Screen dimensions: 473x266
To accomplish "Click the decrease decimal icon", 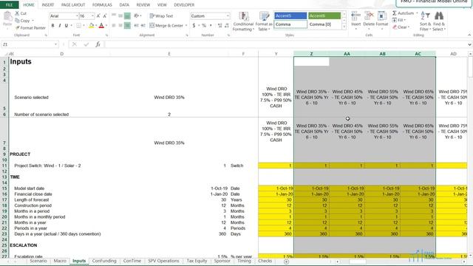I will click(227, 25).
